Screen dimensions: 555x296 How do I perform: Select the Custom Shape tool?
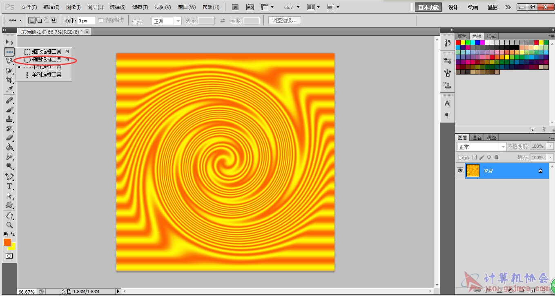[x=9, y=205]
